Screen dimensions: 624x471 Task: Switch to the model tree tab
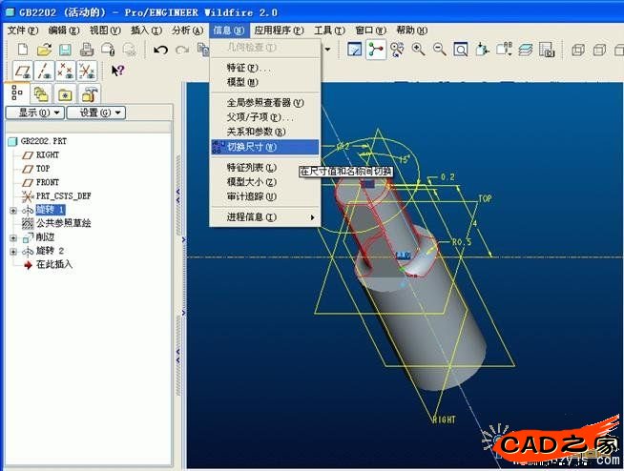click(x=18, y=92)
